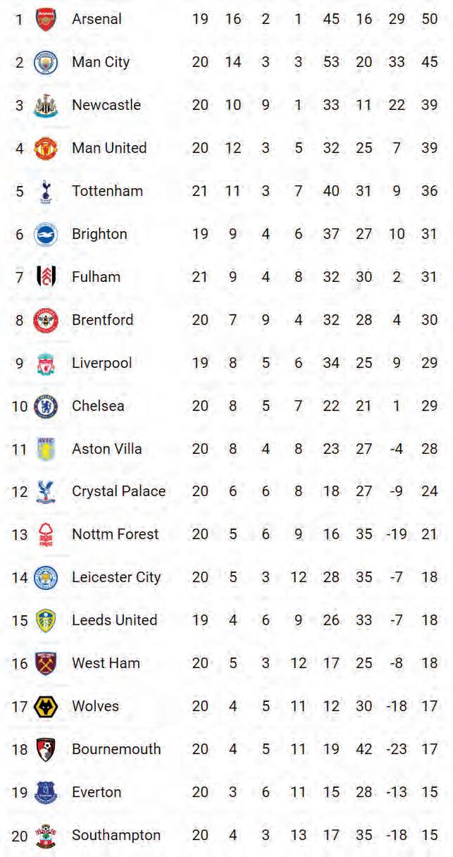Click the Tottenham cockerel logo
This screenshot has width=453, height=857.
point(46,191)
